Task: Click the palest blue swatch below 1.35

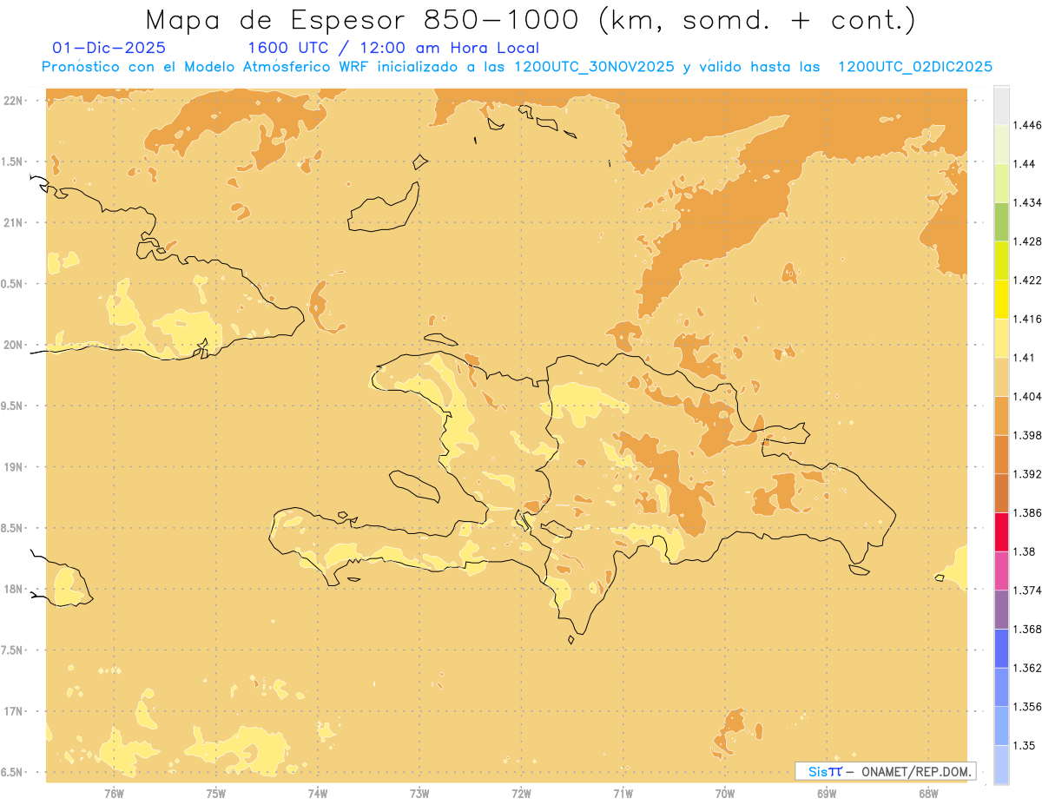Action: pos(1001,765)
